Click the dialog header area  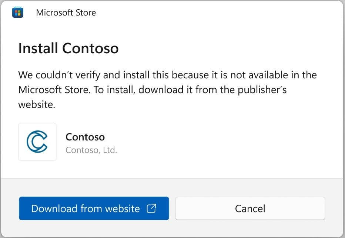[x=172, y=12]
